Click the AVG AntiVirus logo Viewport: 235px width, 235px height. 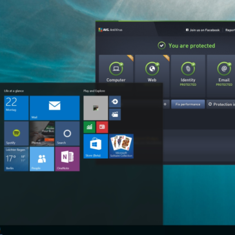tap(110, 30)
